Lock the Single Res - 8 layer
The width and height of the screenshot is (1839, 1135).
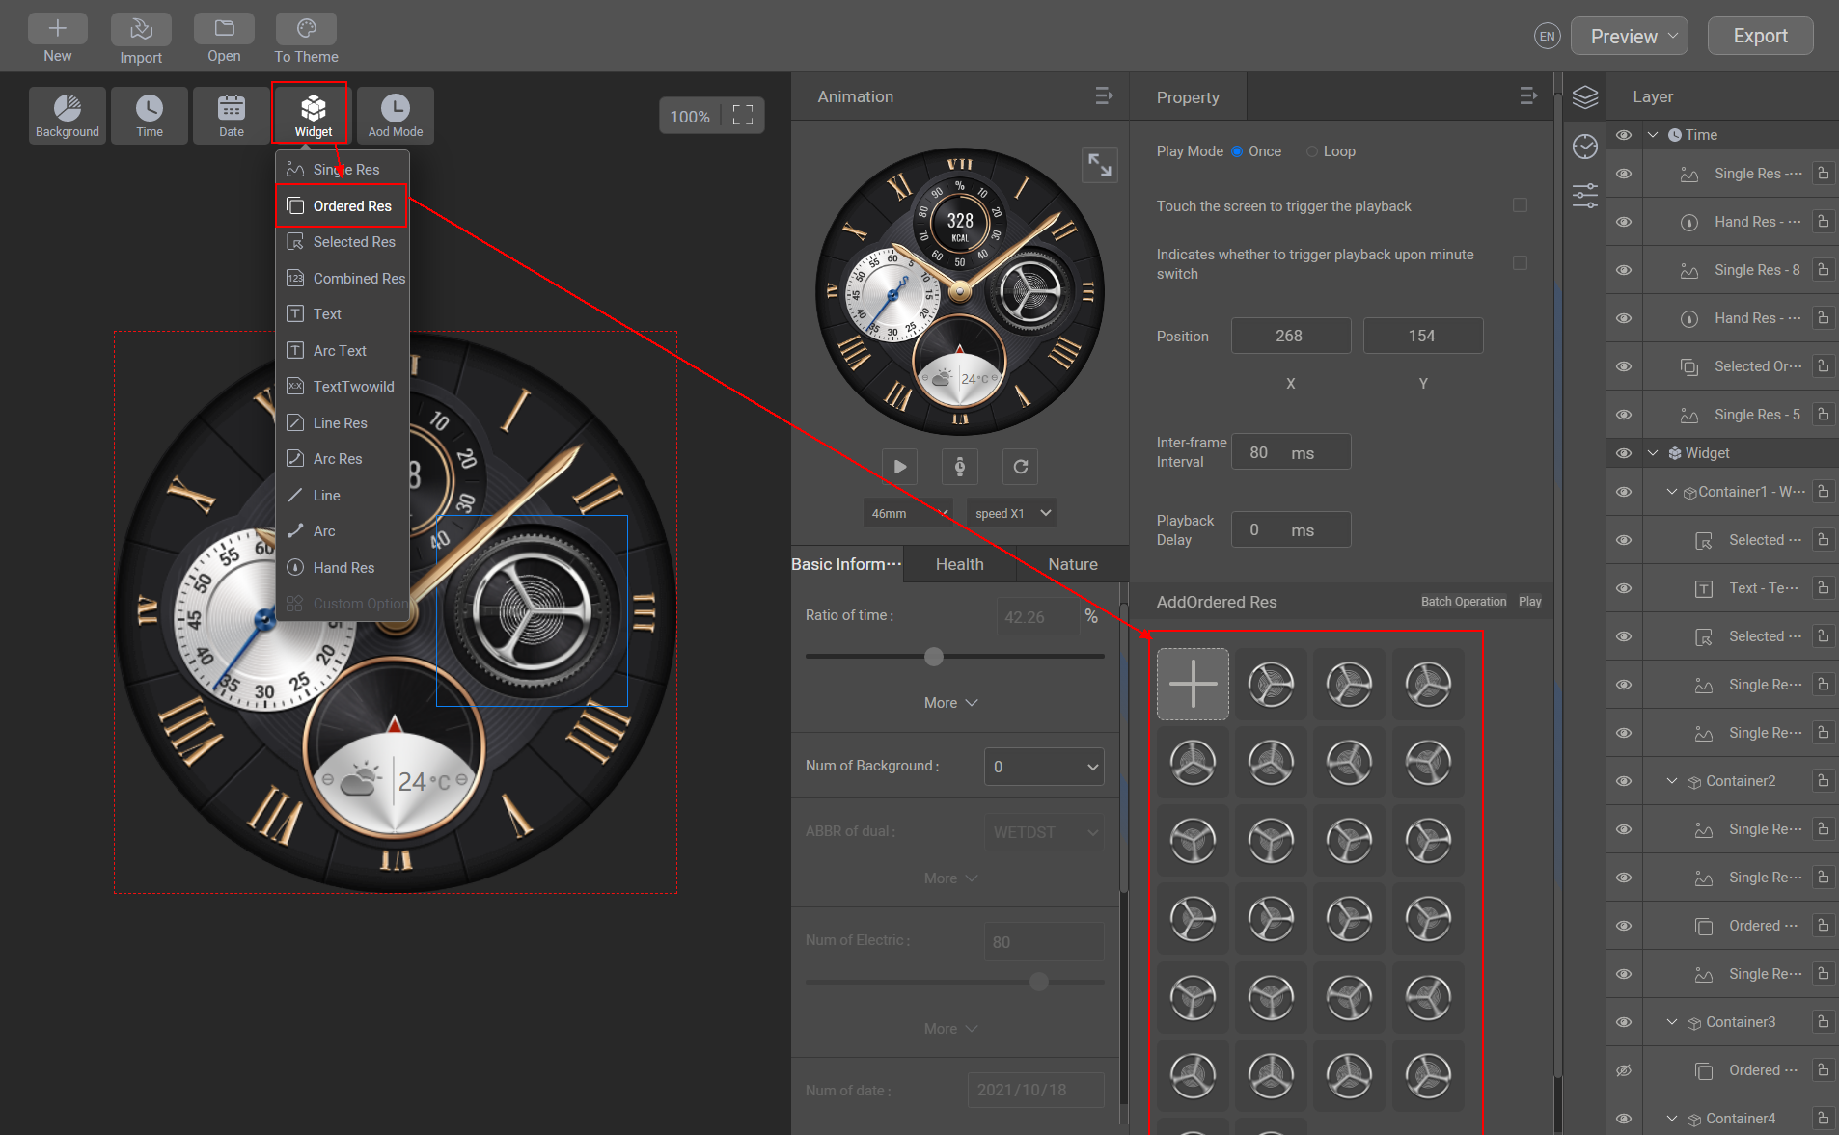click(1823, 270)
